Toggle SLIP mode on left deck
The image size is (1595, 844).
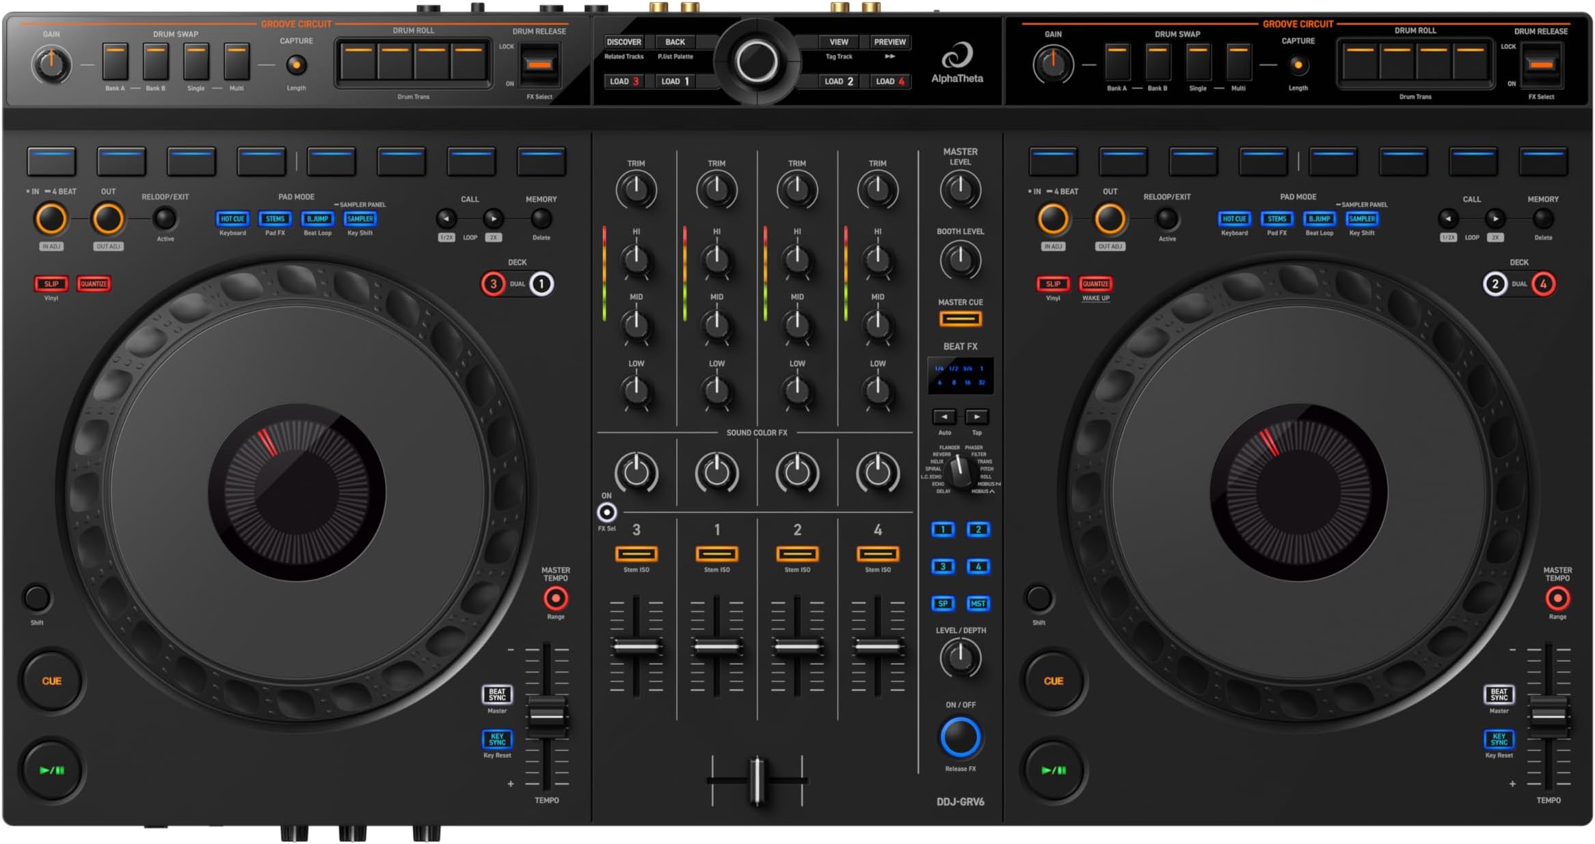click(x=51, y=284)
